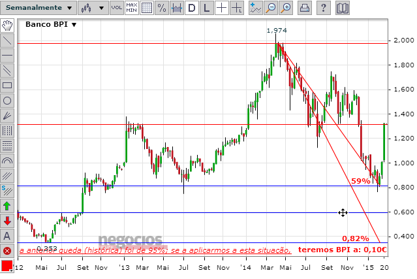The image size is (417, 279).
Task: Open help with the question mark
Action: pos(324,8)
